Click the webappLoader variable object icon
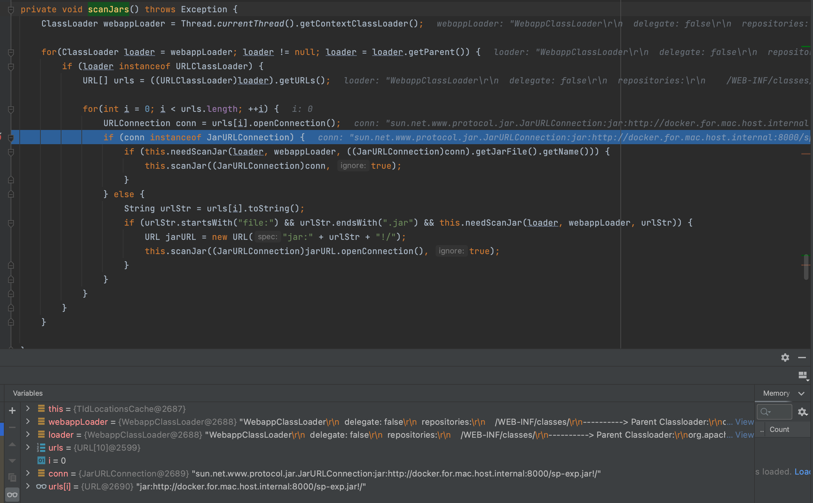813x503 pixels. point(41,421)
